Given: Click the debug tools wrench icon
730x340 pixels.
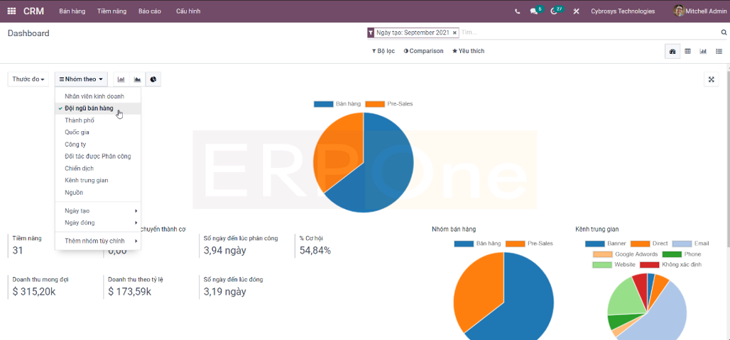Looking at the screenshot, I should pyautogui.click(x=576, y=11).
